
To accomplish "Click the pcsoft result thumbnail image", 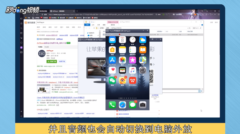I will point(44,89).
